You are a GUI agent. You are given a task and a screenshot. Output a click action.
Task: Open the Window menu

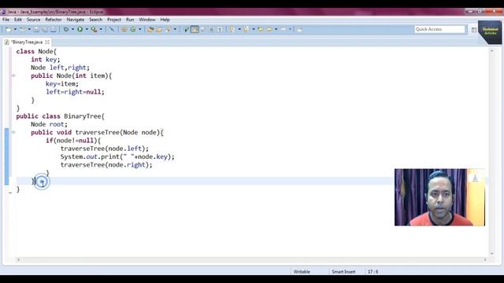(x=147, y=20)
